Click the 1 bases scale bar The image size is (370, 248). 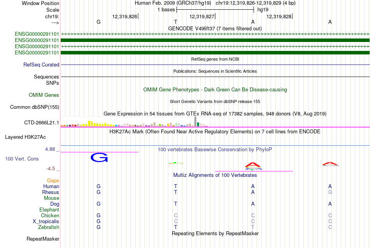pyautogui.click(x=215, y=10)
